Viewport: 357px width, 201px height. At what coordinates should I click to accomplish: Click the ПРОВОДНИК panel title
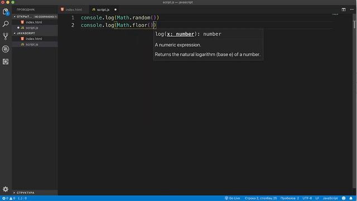26,9
